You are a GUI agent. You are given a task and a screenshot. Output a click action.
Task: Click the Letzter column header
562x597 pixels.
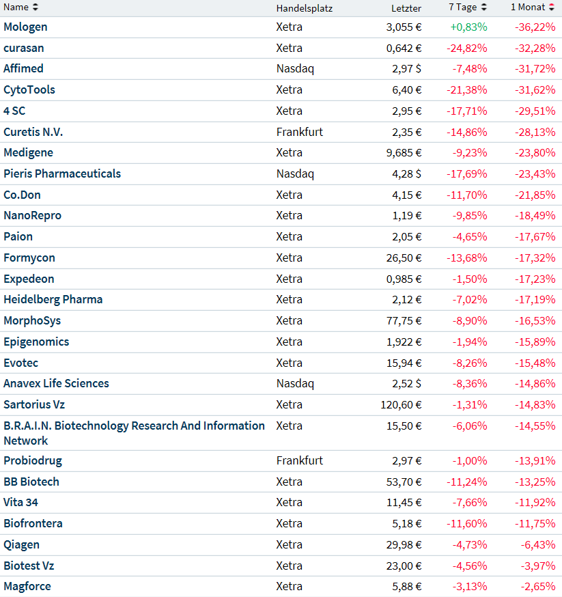[406, 8]
